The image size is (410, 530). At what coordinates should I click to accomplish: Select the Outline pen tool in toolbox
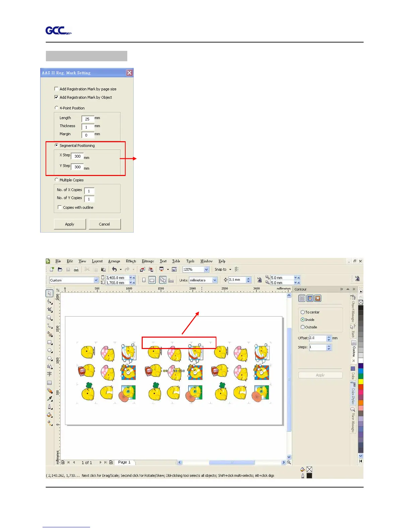click(50, 407)
